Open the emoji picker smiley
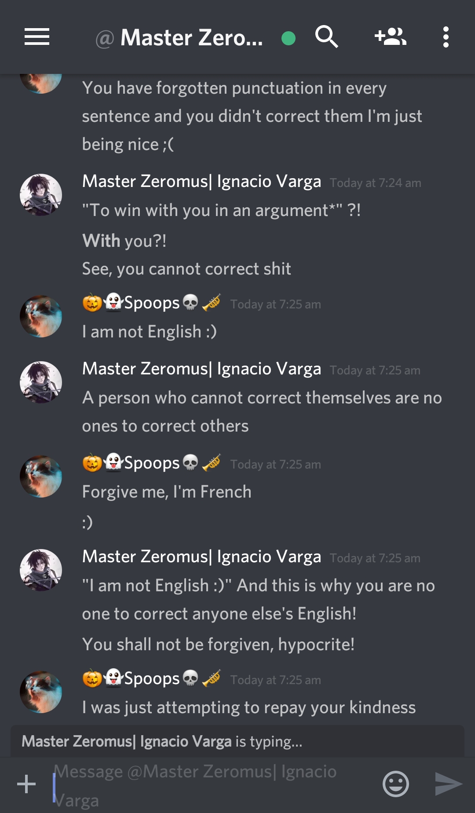475x813 pixels. (x=395, y=784)
